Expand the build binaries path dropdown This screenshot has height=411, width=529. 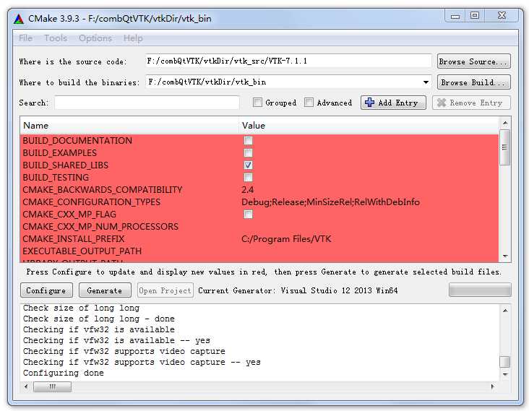pos(426,82)
